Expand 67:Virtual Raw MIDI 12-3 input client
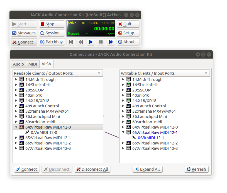Image resolution: width=227 pixels, height=193 pixels. click(123, 148)
